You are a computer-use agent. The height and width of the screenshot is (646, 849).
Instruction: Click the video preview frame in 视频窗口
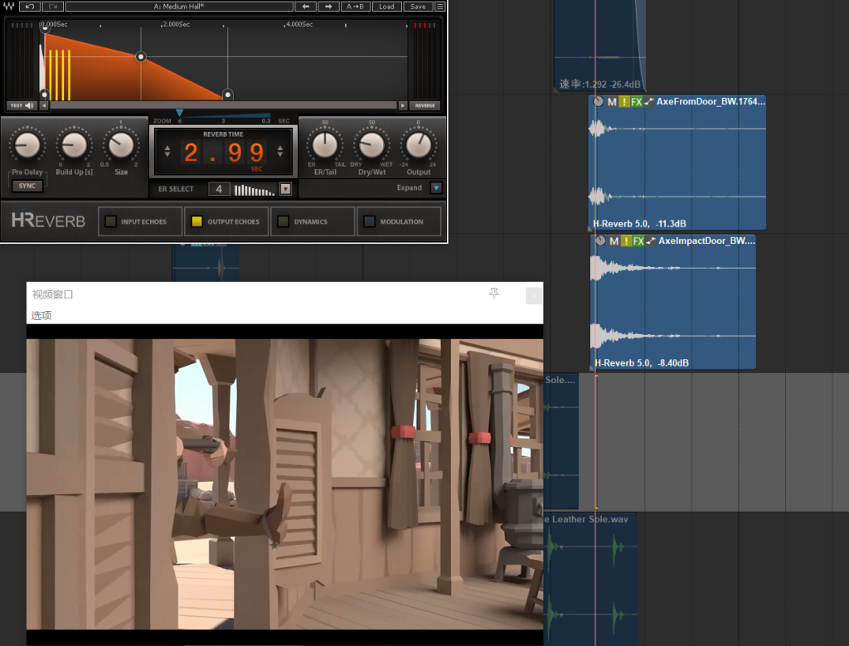pyautogui.click(x=285, y=484)
